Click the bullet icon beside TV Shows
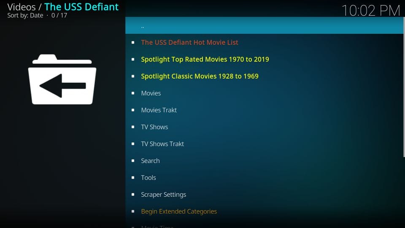This screenshot has width=405, height=228. pyautogui.click(x=133, y=127)
